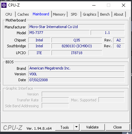This screenshot has height=134, width=132.
Task: Click the BIOS Date field 07/02/2008
Action: click(x=77, y=80)
